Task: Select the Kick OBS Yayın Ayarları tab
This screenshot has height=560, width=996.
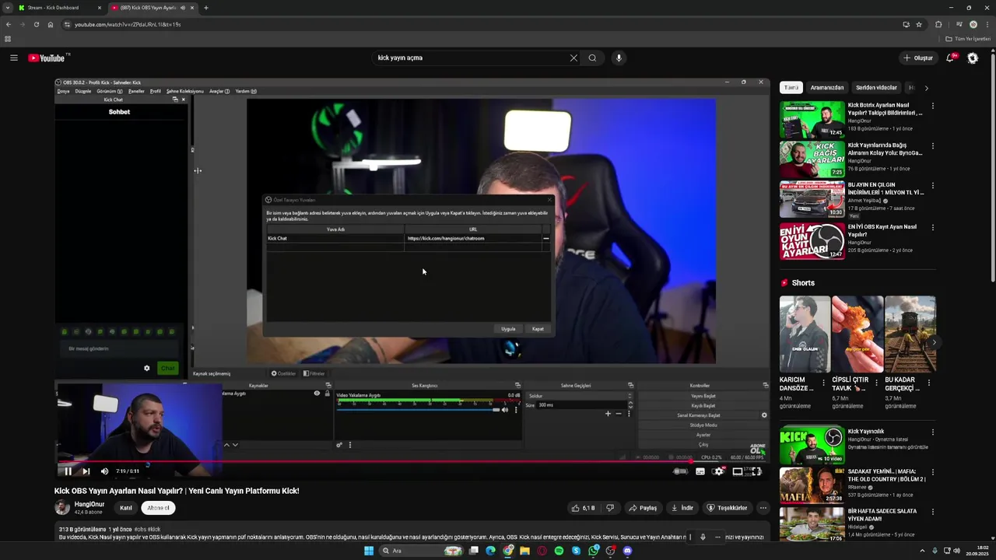Action: coord(153,8)
